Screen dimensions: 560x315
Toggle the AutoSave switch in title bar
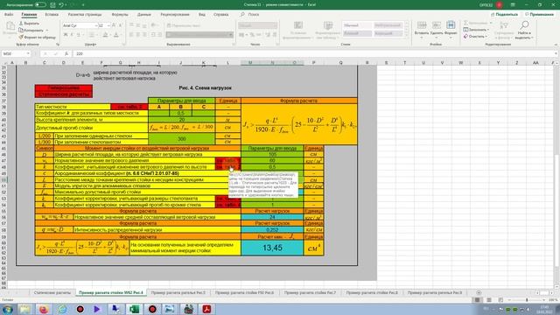40,4
